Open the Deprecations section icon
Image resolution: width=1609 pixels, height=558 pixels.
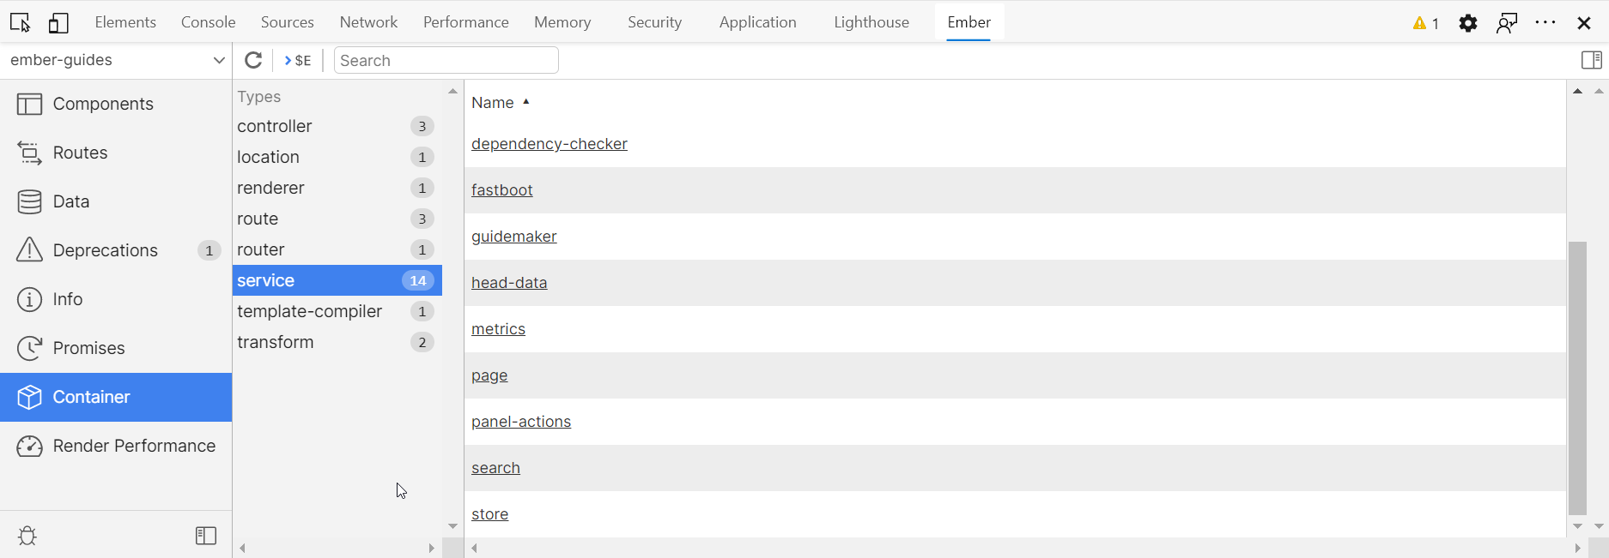(29, 250)
